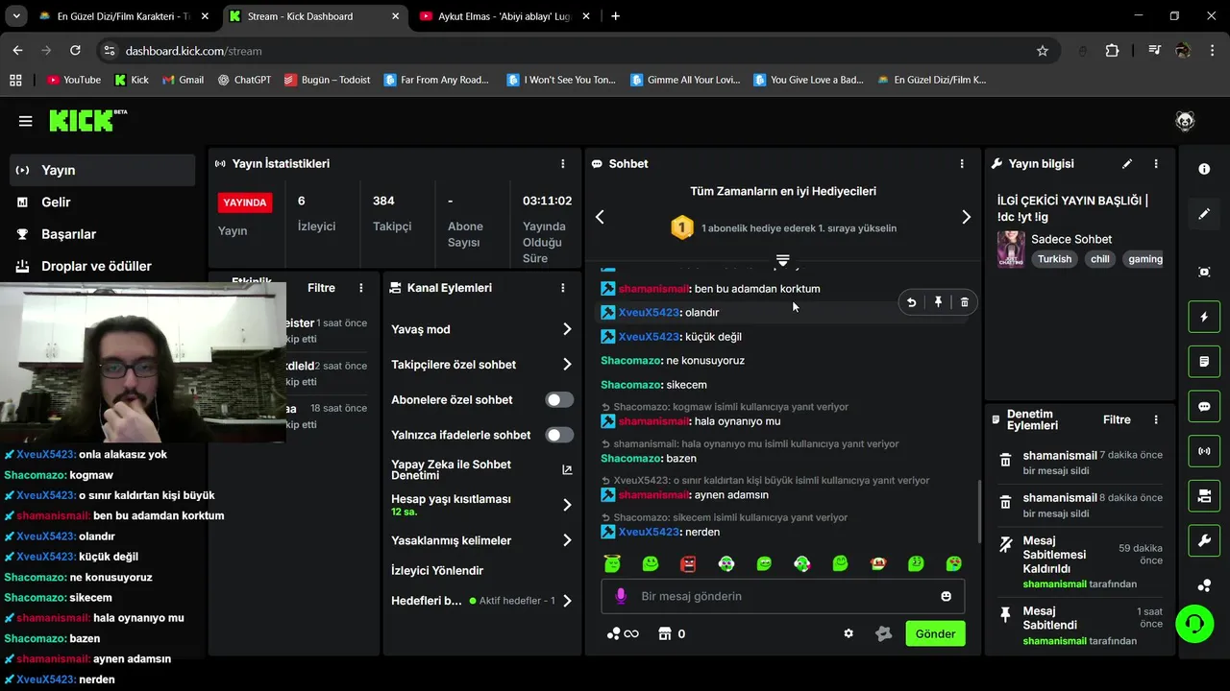Pin the 'olandır' chat message
Screen dimensions: 1230x691
(x=938, y=302)
